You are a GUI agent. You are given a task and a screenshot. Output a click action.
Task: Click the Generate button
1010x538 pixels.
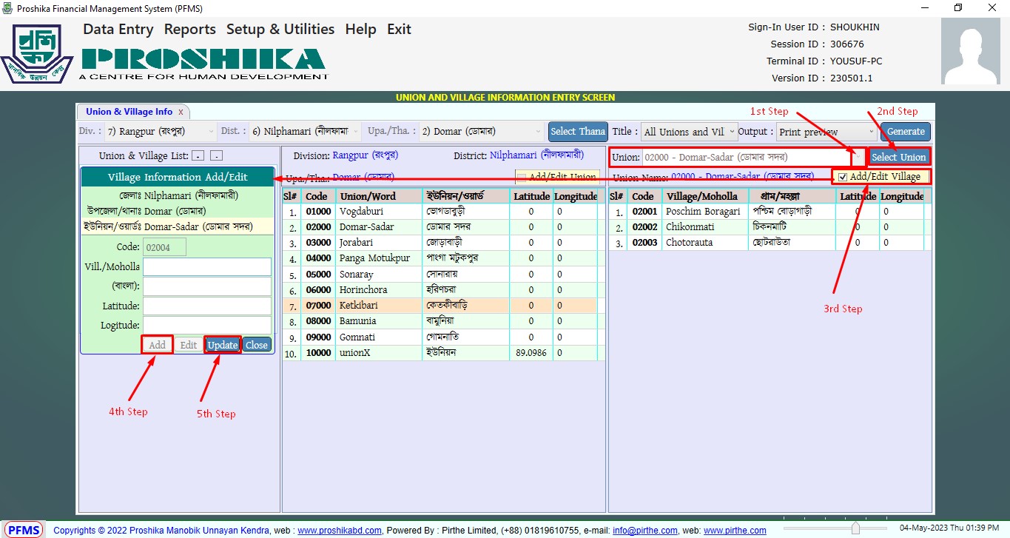[906, 132]
